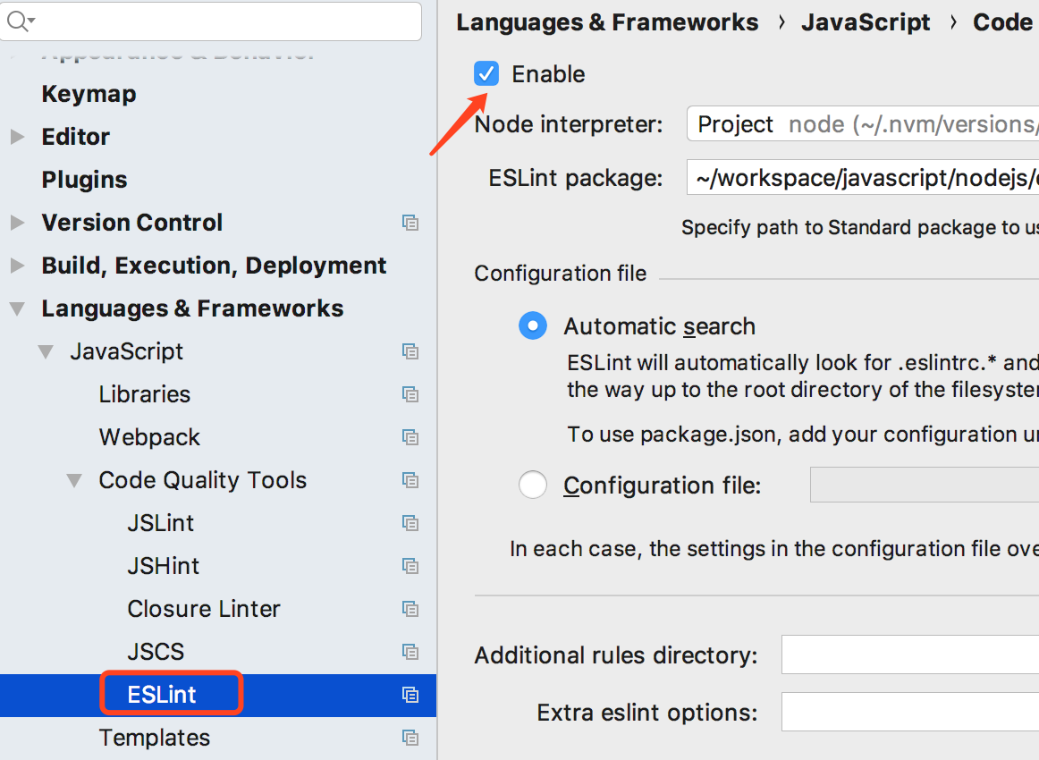Expand the Editor settings section
Image resolution: width=1039 pixels, height=760 pixels.
tap(17, 137)
